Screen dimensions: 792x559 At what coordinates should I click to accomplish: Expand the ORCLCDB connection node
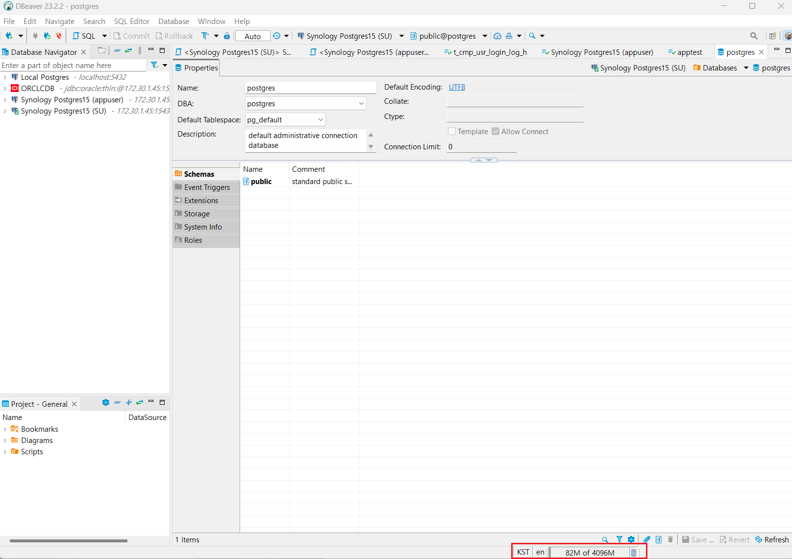point(5,89)
